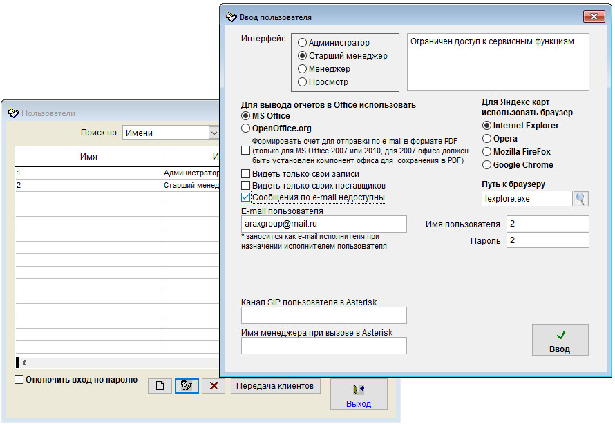Screen dimensions: 615x424
Task: Click the Выход exit door button
Action: 359,394
